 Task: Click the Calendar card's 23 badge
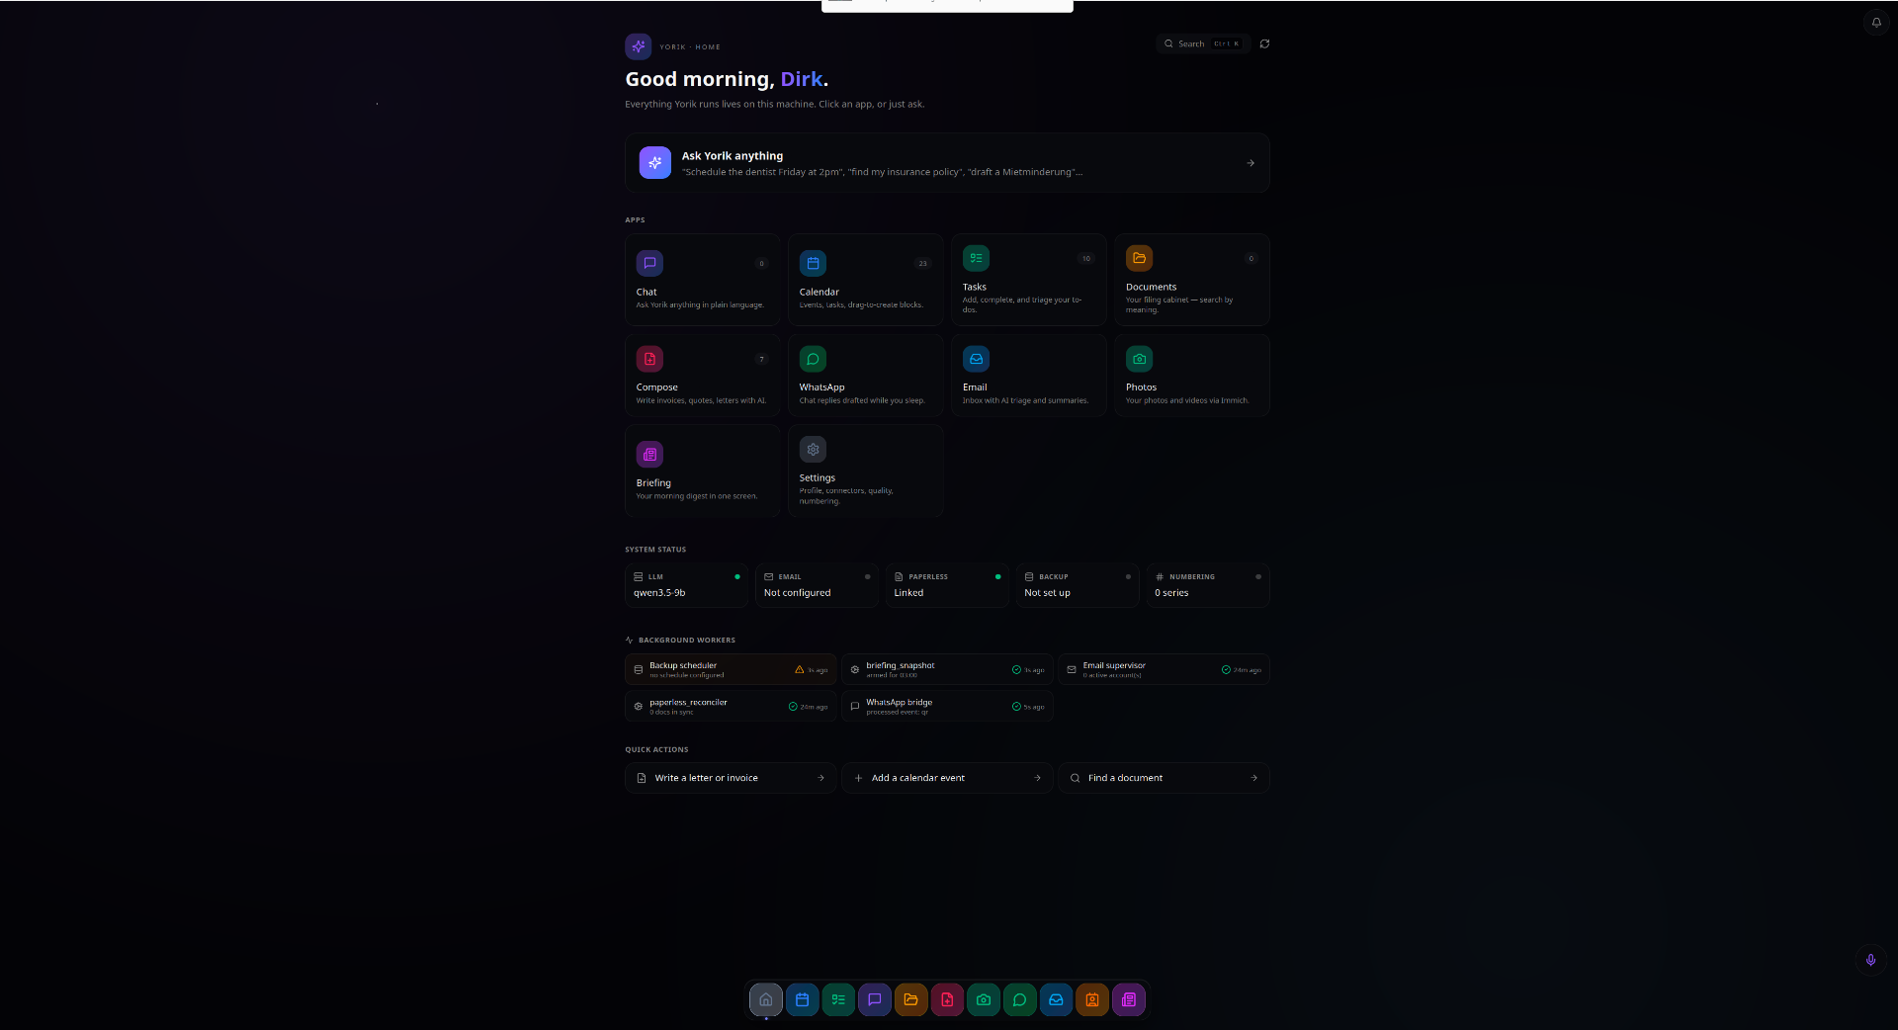click(922, 263)
